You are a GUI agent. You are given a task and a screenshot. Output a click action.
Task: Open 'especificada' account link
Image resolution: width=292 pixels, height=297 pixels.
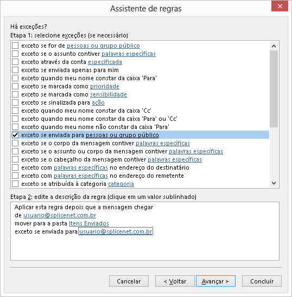105,62
